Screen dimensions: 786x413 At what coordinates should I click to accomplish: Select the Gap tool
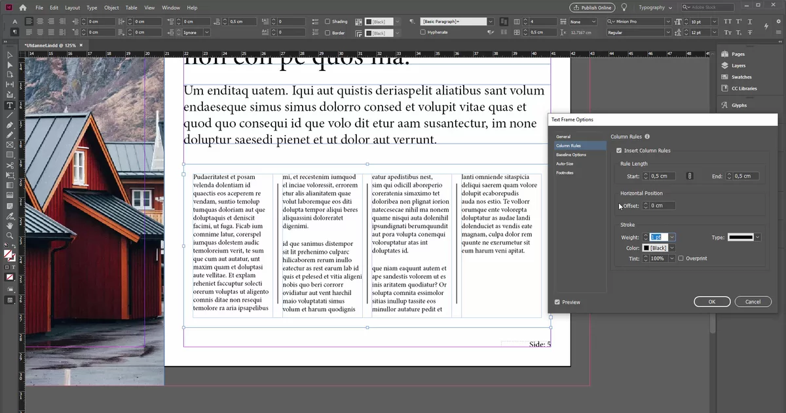[10, 85]
